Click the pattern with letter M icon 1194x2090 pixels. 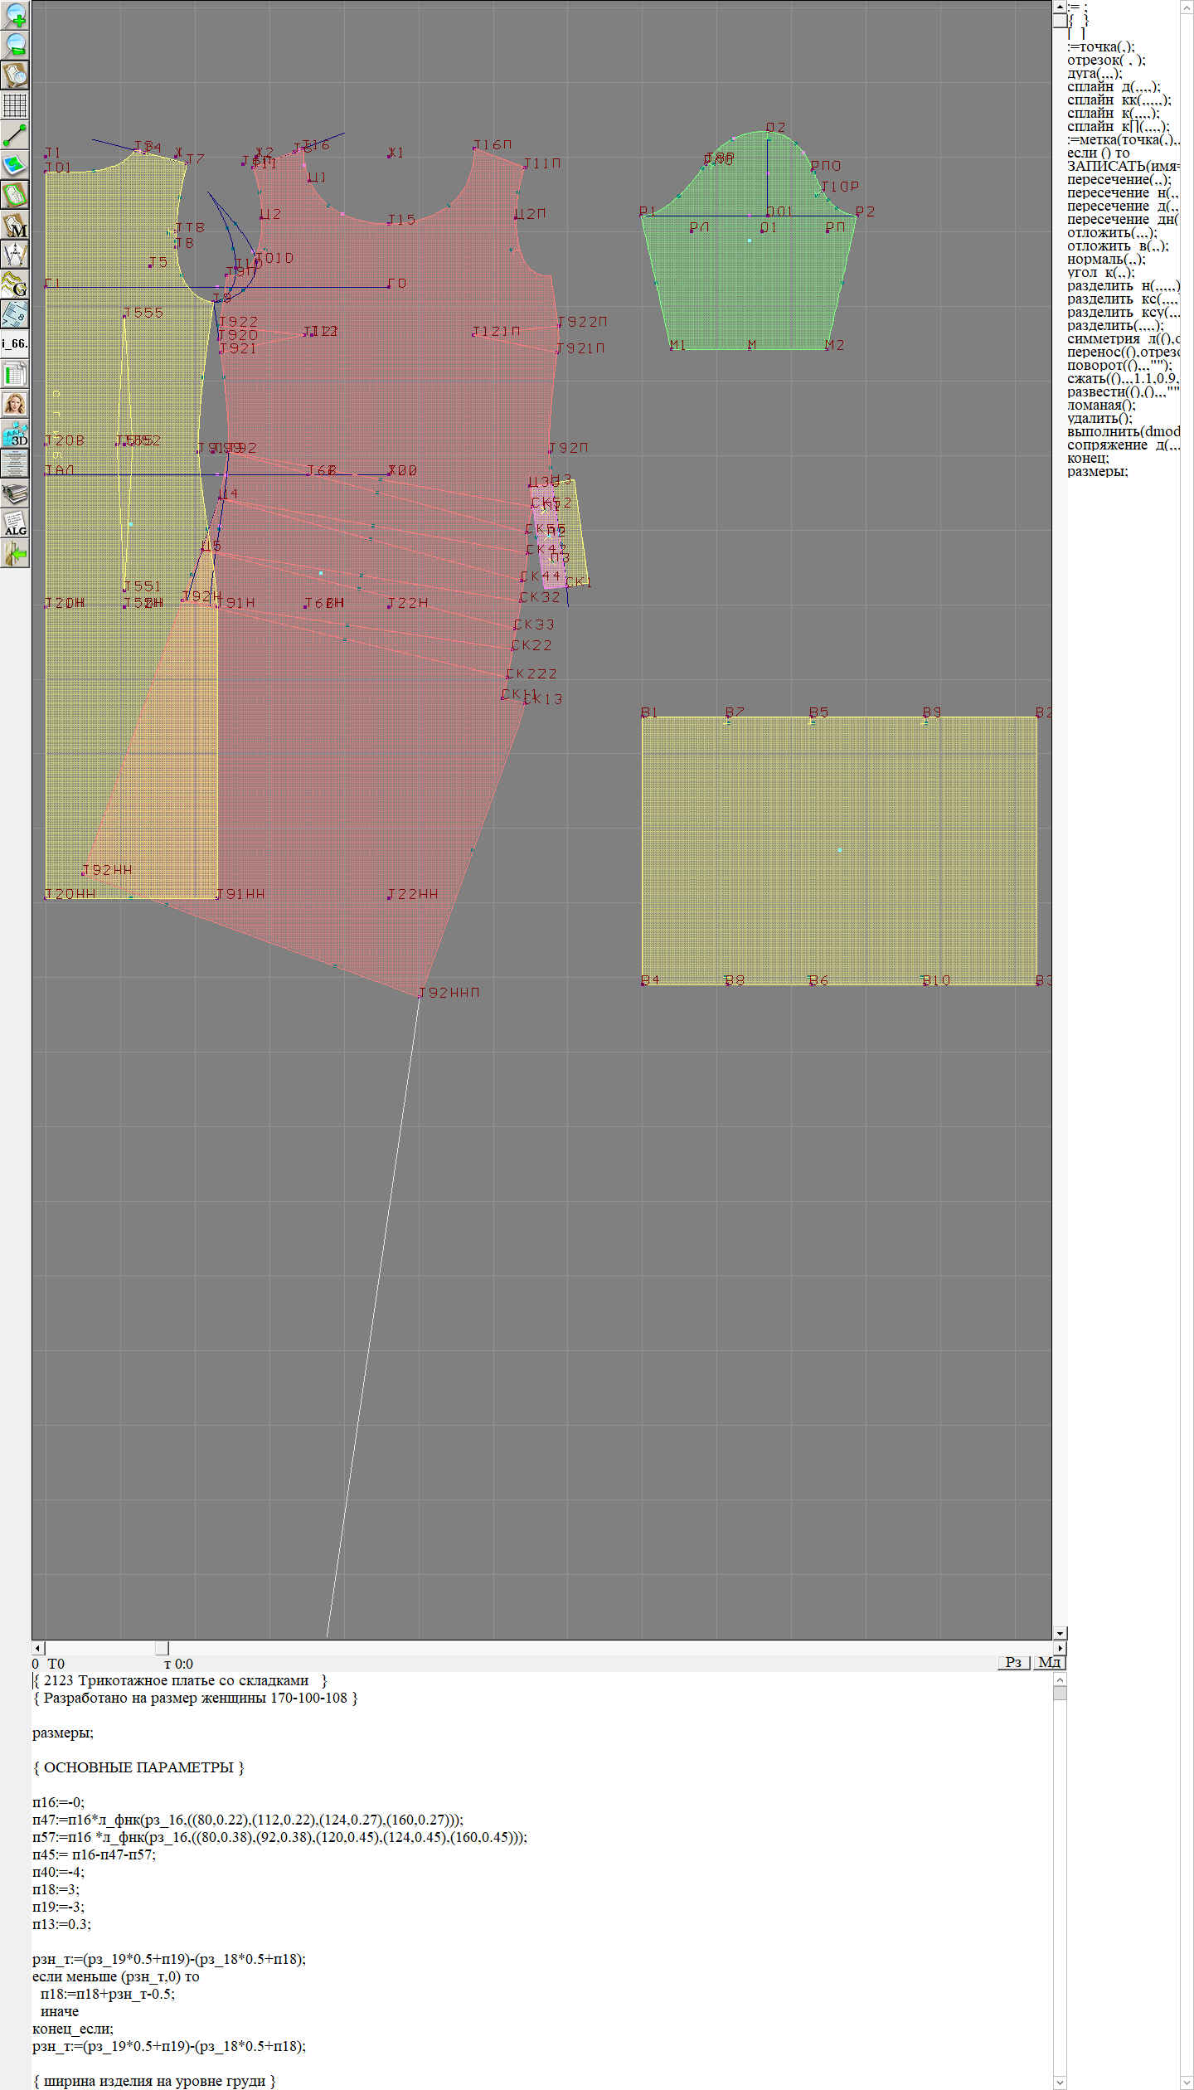pyautogui.click(x=15, y=225)
